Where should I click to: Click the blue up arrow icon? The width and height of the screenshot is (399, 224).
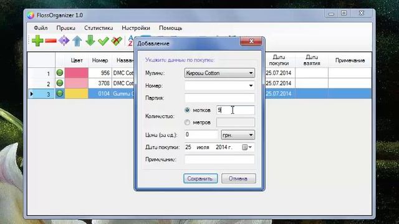click(77, 40)
